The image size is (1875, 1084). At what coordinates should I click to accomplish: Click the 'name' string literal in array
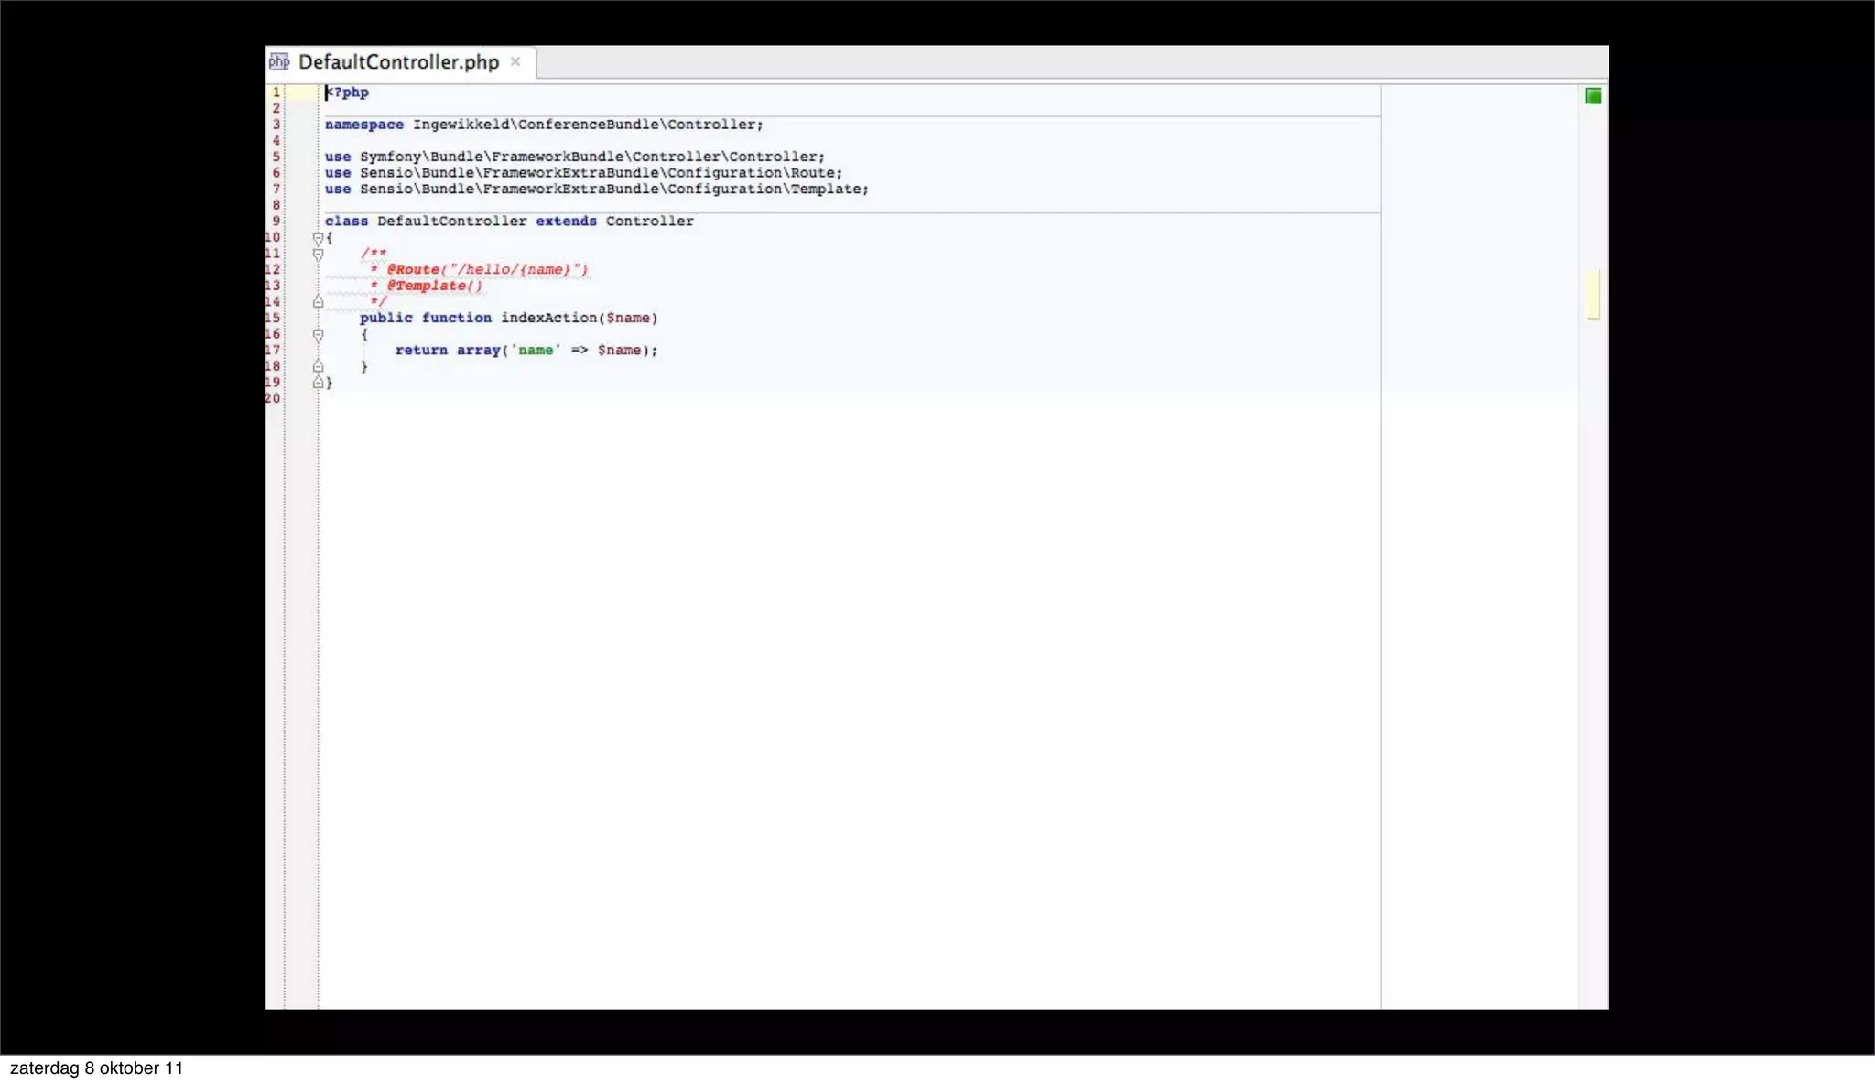pyautogui.click(x=536, y=350)
